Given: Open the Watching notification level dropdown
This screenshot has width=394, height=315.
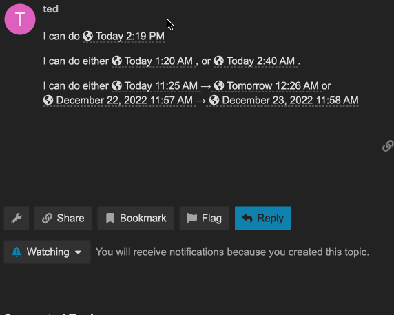Looking at the screenshot, I should (x=47, y=252).
